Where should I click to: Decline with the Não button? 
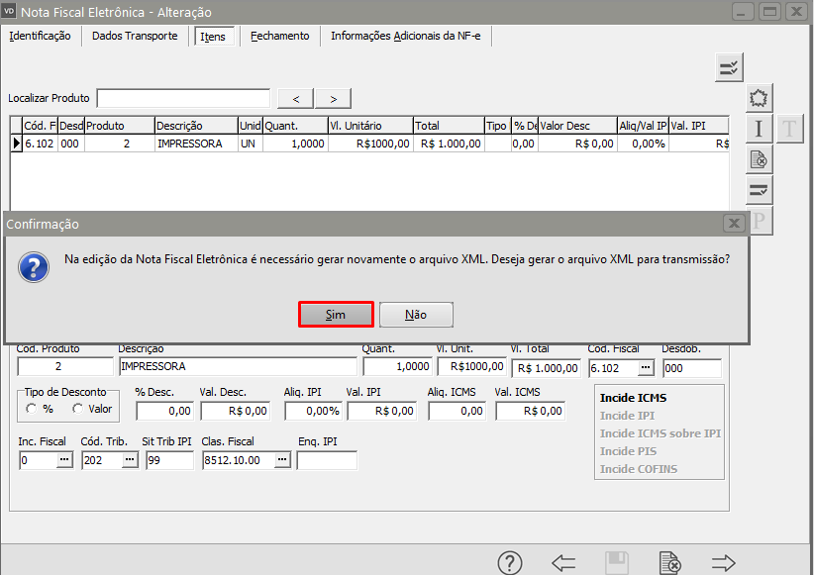tap(416, 315)
